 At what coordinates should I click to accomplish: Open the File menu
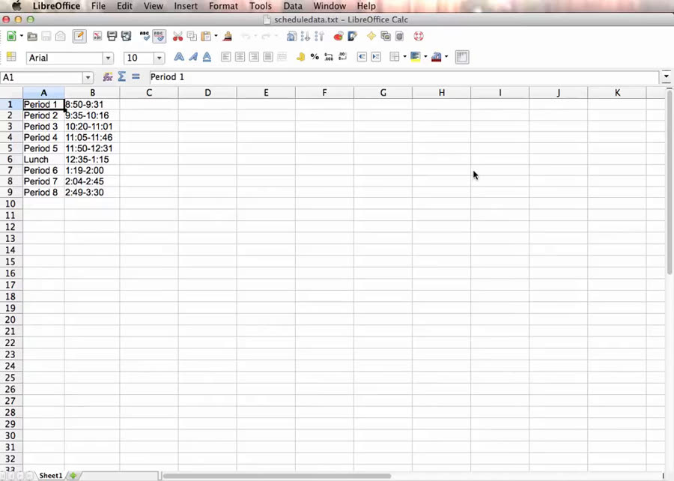pos(98,6)
